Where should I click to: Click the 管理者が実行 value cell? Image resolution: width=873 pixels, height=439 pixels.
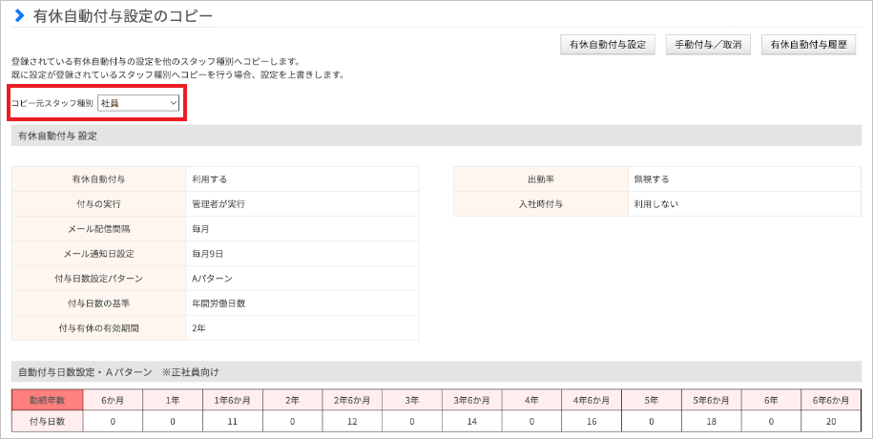[302, 204]
